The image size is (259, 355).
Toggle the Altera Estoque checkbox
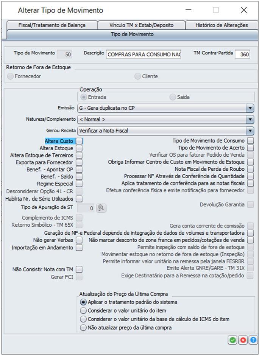coord(79,148)
